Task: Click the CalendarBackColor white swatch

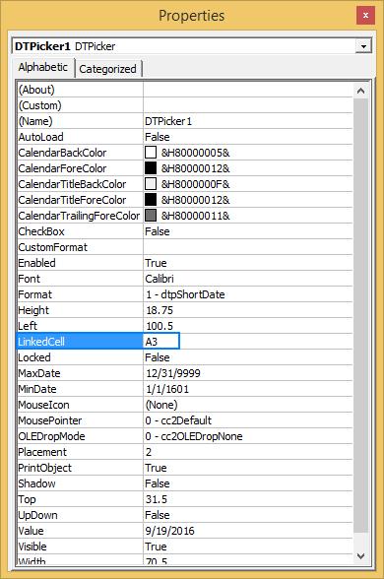Action: tap(151, 153)
